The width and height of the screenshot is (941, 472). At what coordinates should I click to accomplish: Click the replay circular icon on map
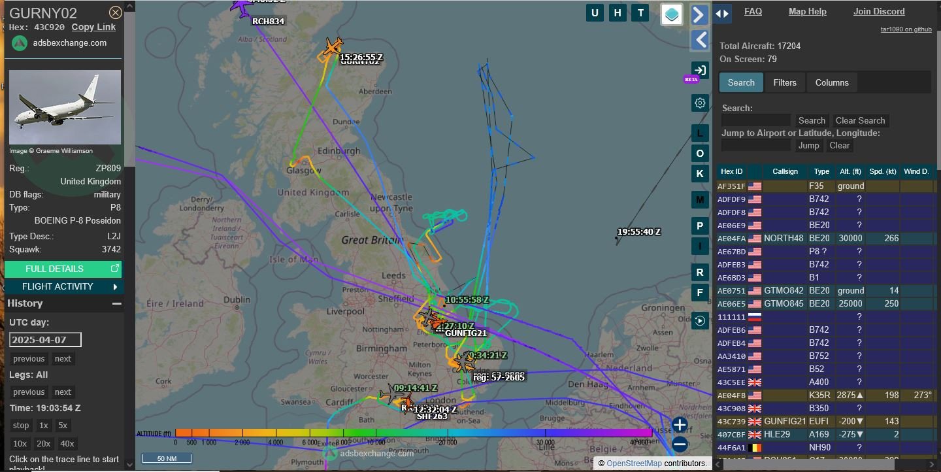700,320
